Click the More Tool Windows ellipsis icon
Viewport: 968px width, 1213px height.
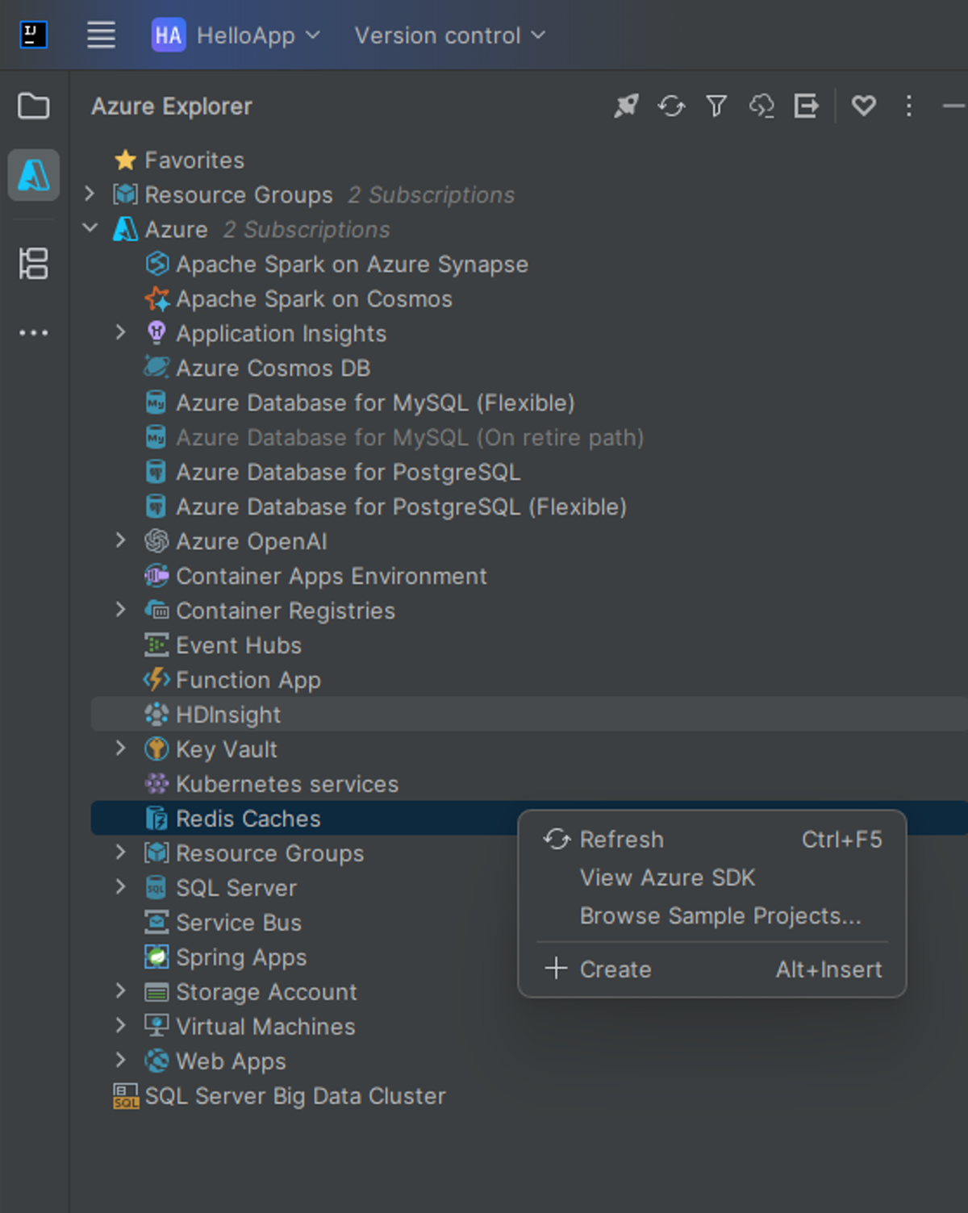[x=33, y=332]
